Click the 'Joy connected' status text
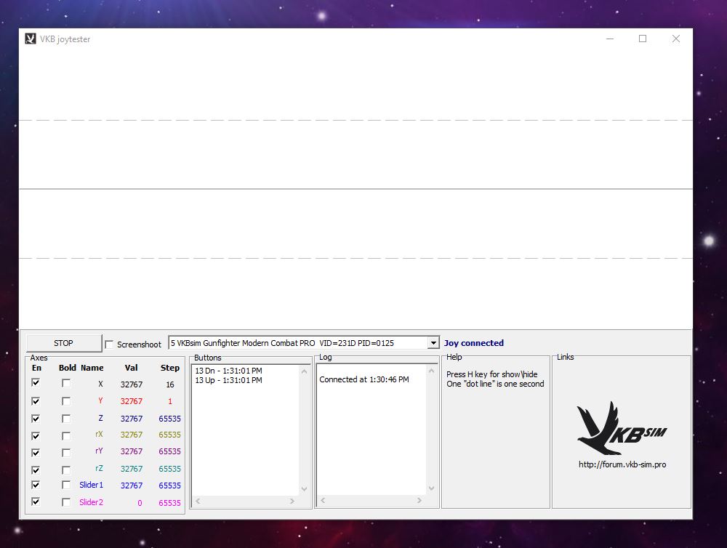 [474, 343]
